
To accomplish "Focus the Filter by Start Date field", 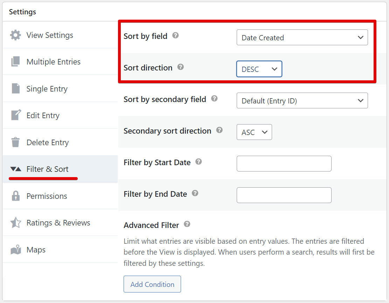I will pos(284,164).
